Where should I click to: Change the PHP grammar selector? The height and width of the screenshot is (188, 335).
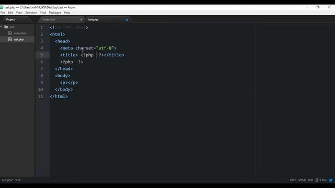pyautogui.click(x=310, y=180)
